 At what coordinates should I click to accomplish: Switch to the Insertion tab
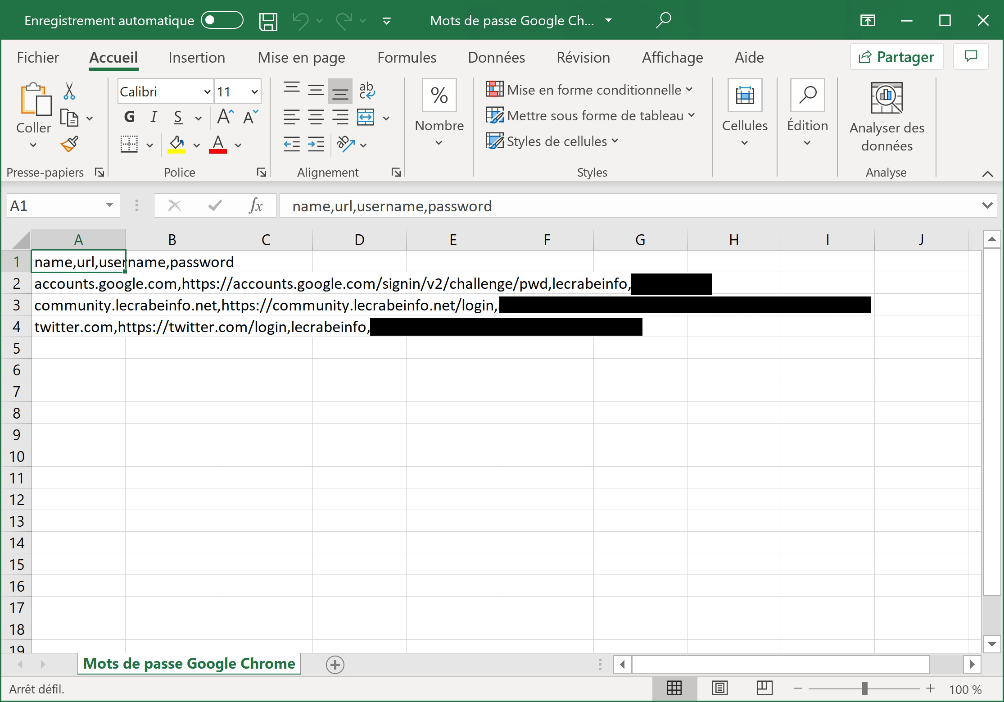pos(197,58)
